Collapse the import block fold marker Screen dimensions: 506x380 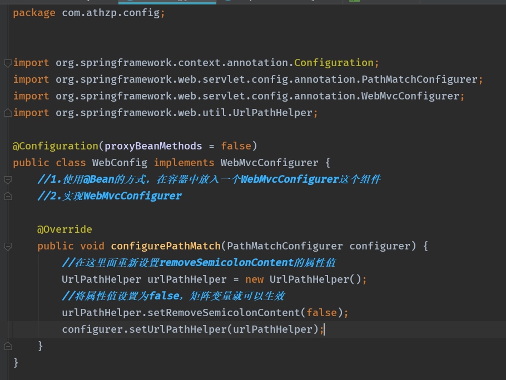pyautogui.click(x=8, y=63)
